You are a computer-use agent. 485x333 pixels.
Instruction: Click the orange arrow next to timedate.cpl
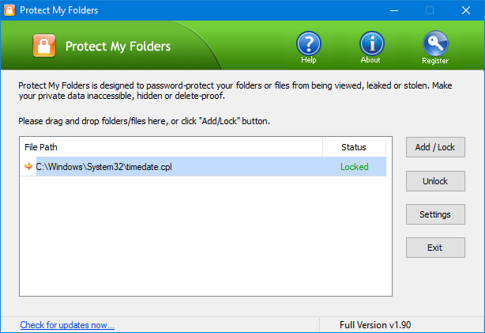(28, 166)
